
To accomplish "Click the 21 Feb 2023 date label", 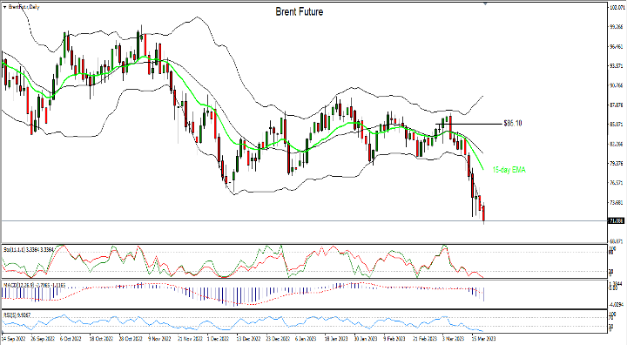I will click(x=425, y=339).
